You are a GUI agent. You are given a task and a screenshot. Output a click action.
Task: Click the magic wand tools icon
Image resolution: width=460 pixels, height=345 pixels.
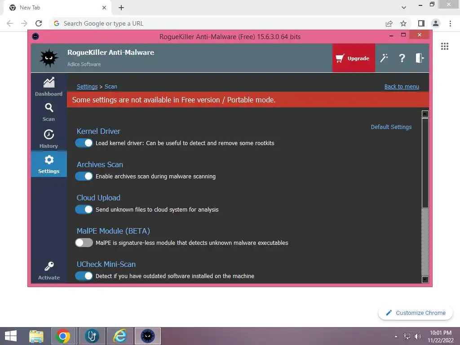(384, 58)
